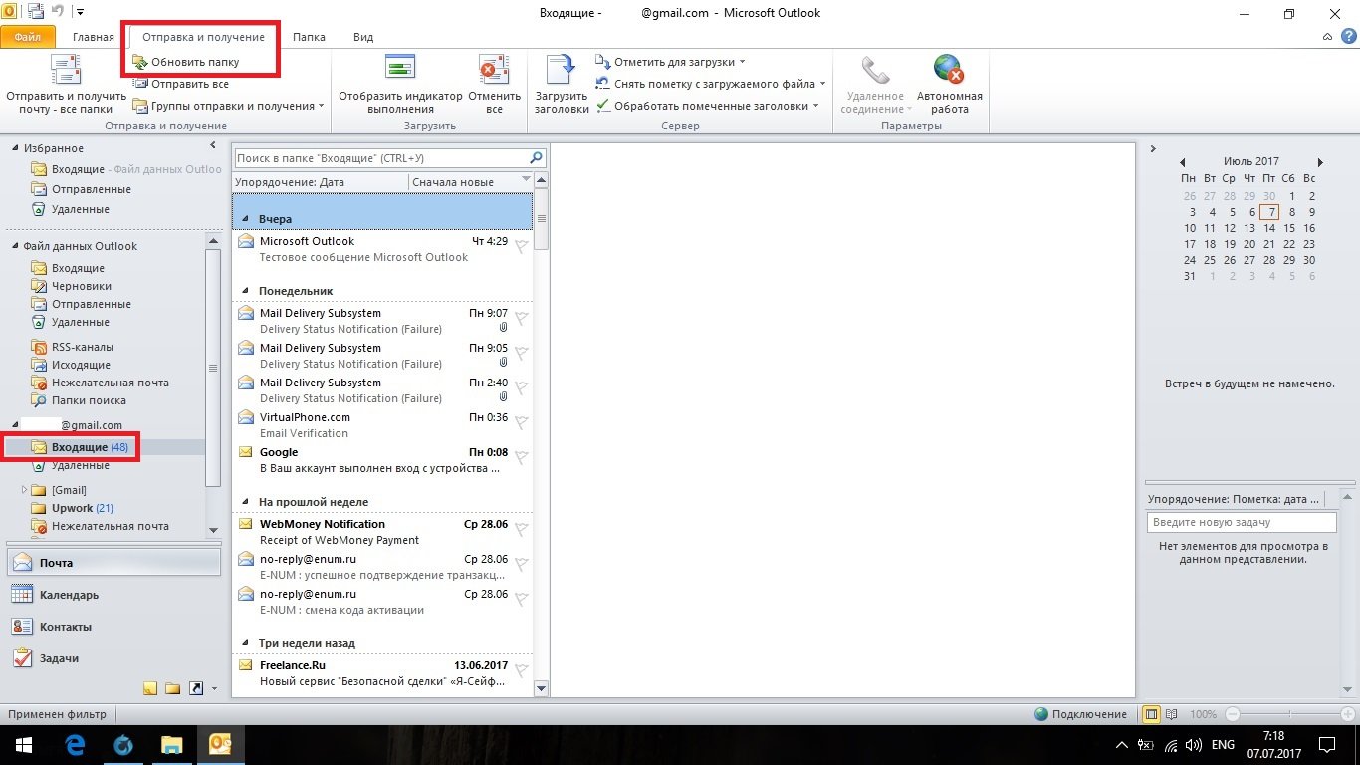Collapse the 'Избранное' folder group
The width and height of the screenshot is (1360, 765).
tap(16, 148)
